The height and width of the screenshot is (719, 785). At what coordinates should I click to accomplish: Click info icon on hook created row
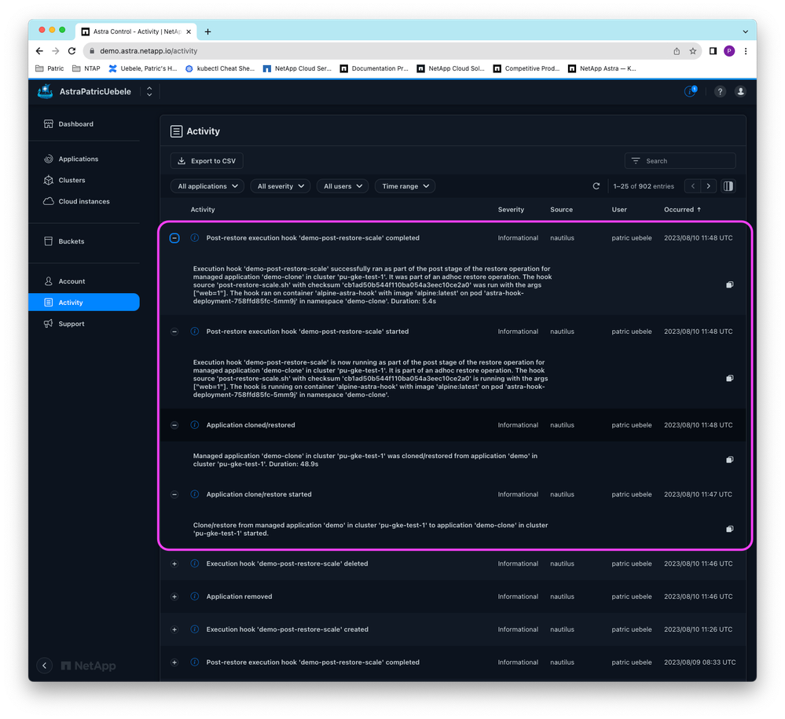pos(195,630)
